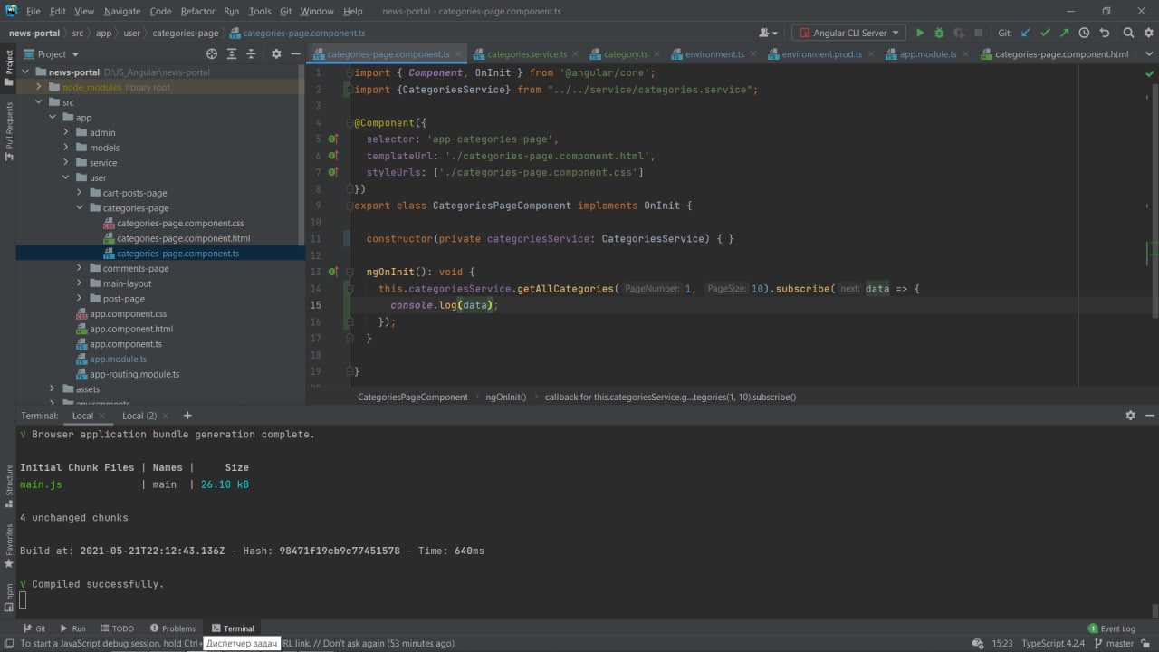The width and height of the screenshot is (1159, 652).
Task: Open app-routing.module.ts in project tree
Action: [134, 374]
